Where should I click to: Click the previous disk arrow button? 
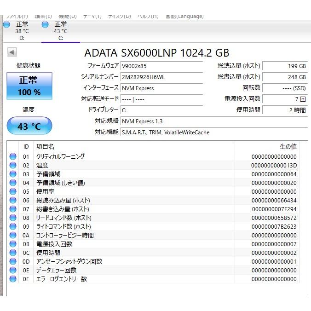coord(12,52)
